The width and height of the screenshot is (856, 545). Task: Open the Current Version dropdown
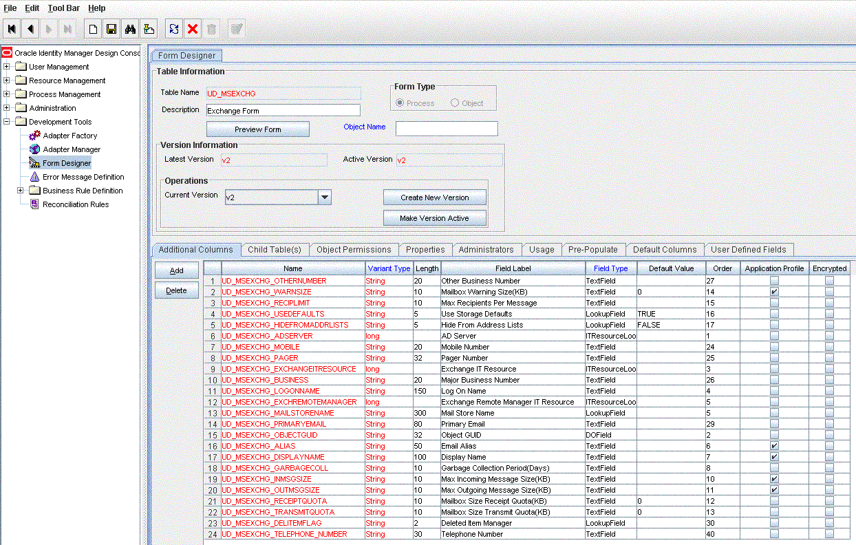coord(325,197)
